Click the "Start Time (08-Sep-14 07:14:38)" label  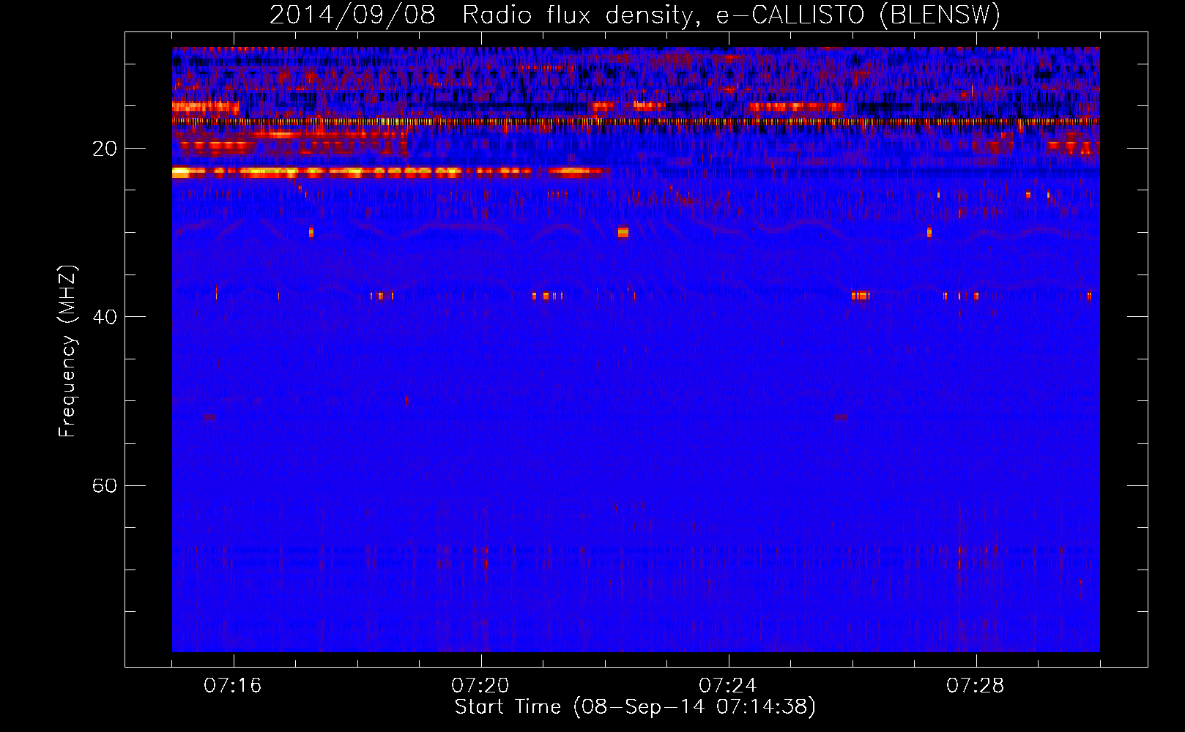coord(635,707)
